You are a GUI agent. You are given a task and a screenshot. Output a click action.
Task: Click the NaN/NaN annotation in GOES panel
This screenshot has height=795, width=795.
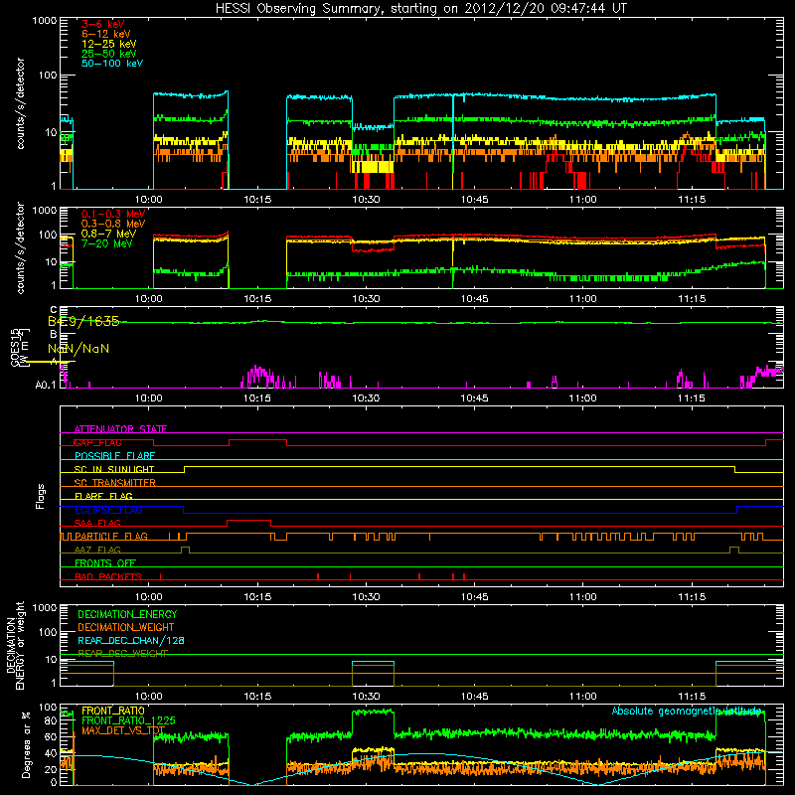(79, 349)
